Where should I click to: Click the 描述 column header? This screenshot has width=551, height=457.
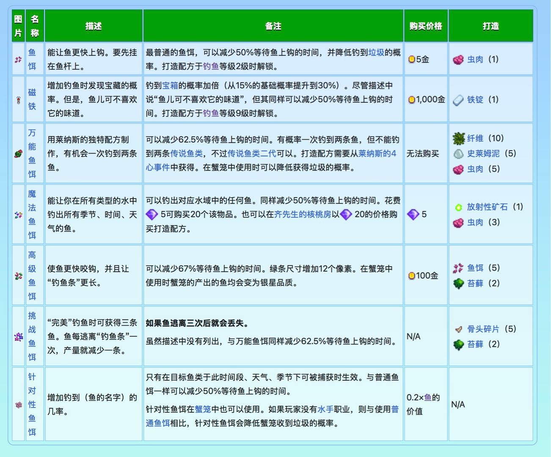[94, 26]
